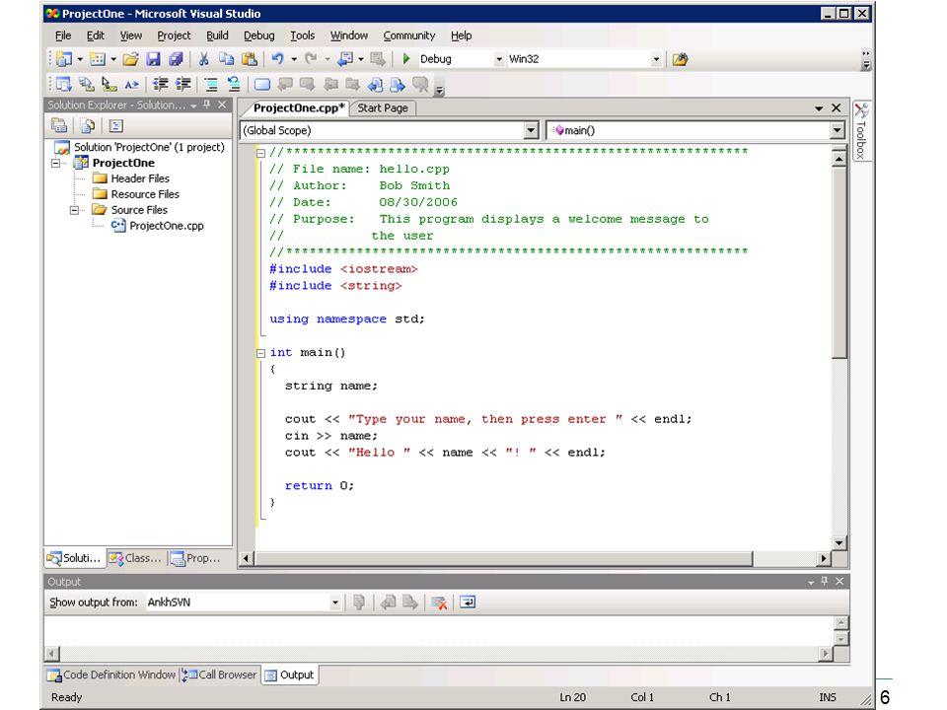Select the ProjectOne.cpp editor tab
947x710 pixels.
tap(298, 108)
